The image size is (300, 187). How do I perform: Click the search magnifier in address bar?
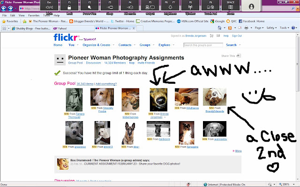(293, 8)
